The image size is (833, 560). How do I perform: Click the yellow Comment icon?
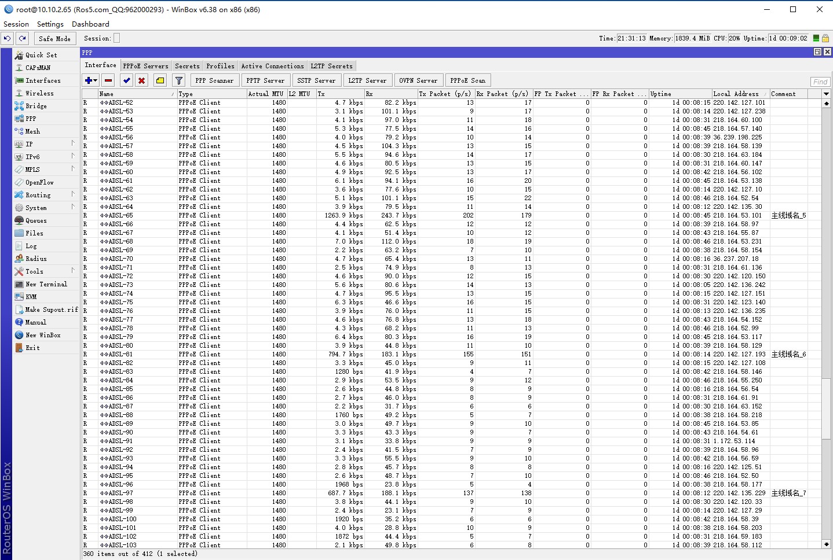tap(160, 80)
